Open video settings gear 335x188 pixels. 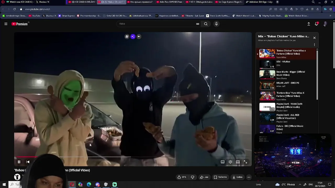tap(230, 162)
